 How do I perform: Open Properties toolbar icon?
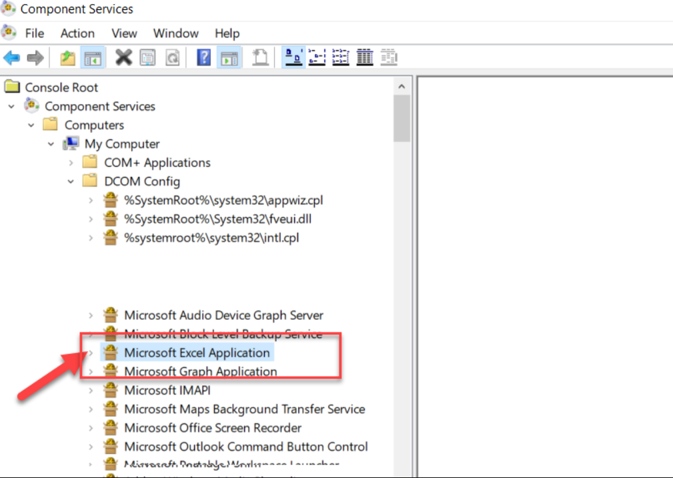click(147, 57)
